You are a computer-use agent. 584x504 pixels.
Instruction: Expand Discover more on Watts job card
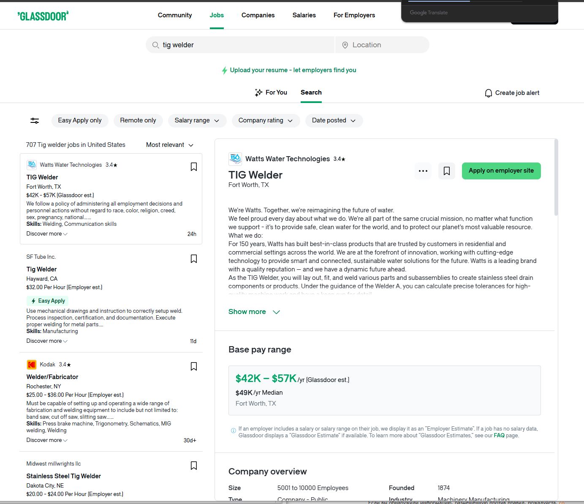click(47, 234)
